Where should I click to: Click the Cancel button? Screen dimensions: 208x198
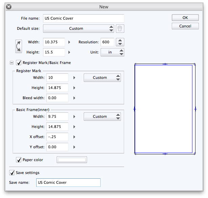pos(185,26)
